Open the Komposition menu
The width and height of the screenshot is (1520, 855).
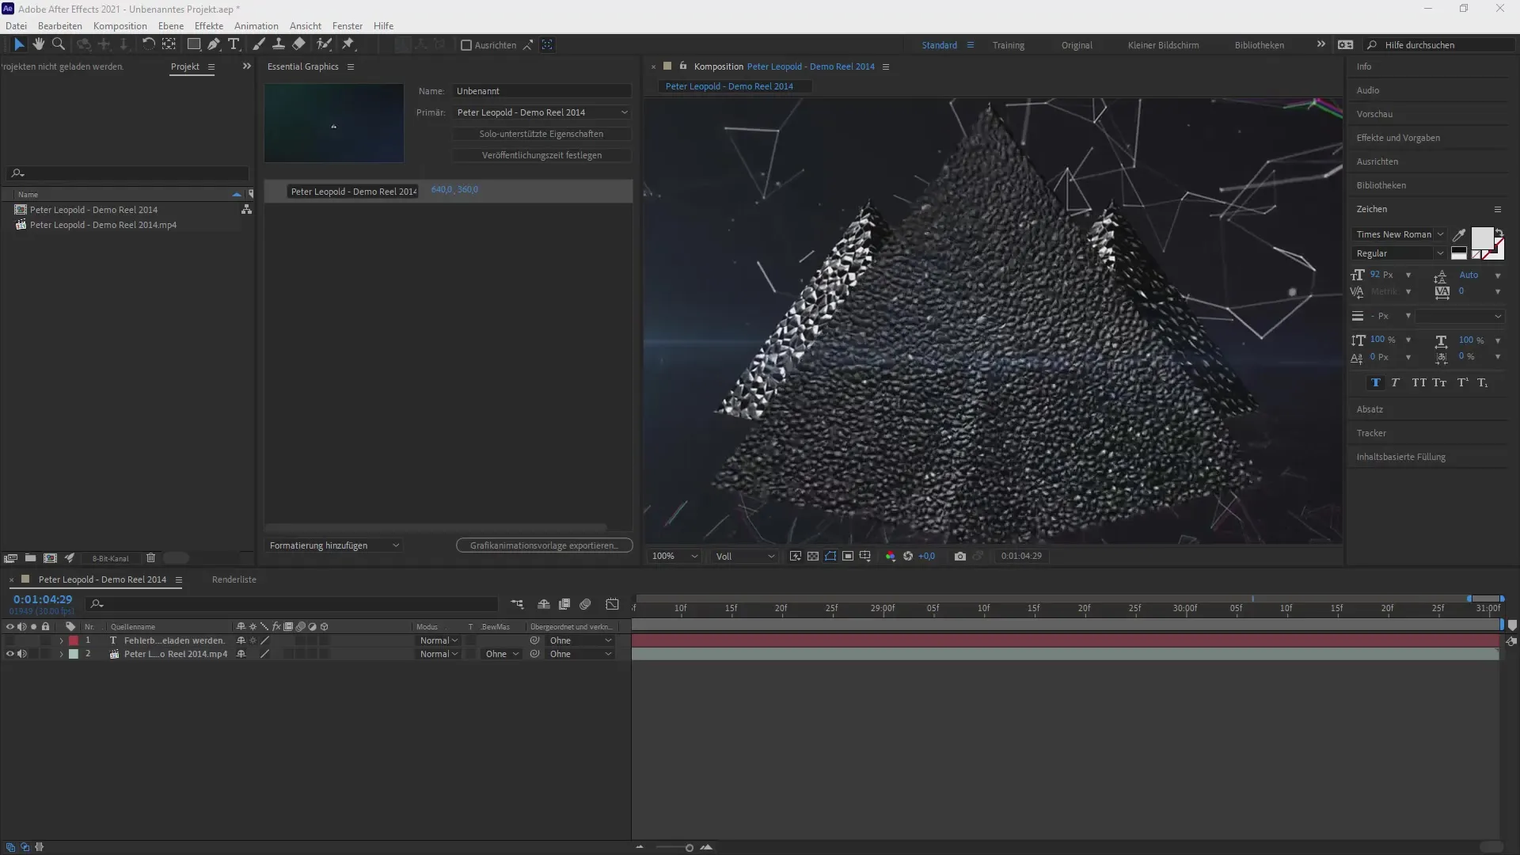pos(120,25)
